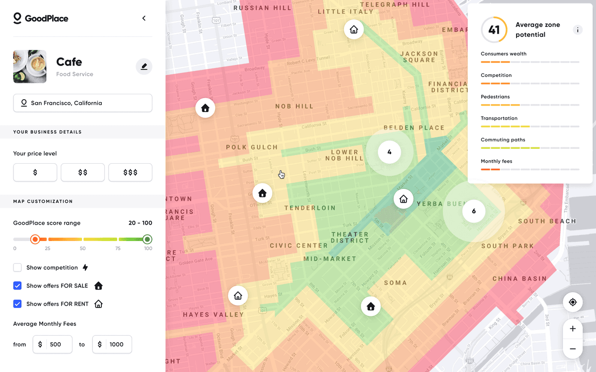This screenshot has height=372, width=596.
Task: Zoom in the map with plus button
Action: 573,329
